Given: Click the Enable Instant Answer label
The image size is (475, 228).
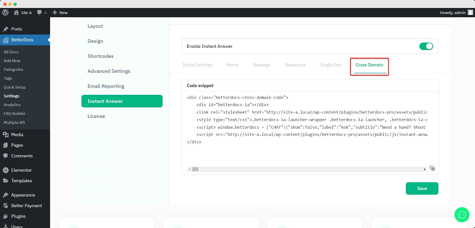Looking at the screenshot, I should click(x=210, y=46).
